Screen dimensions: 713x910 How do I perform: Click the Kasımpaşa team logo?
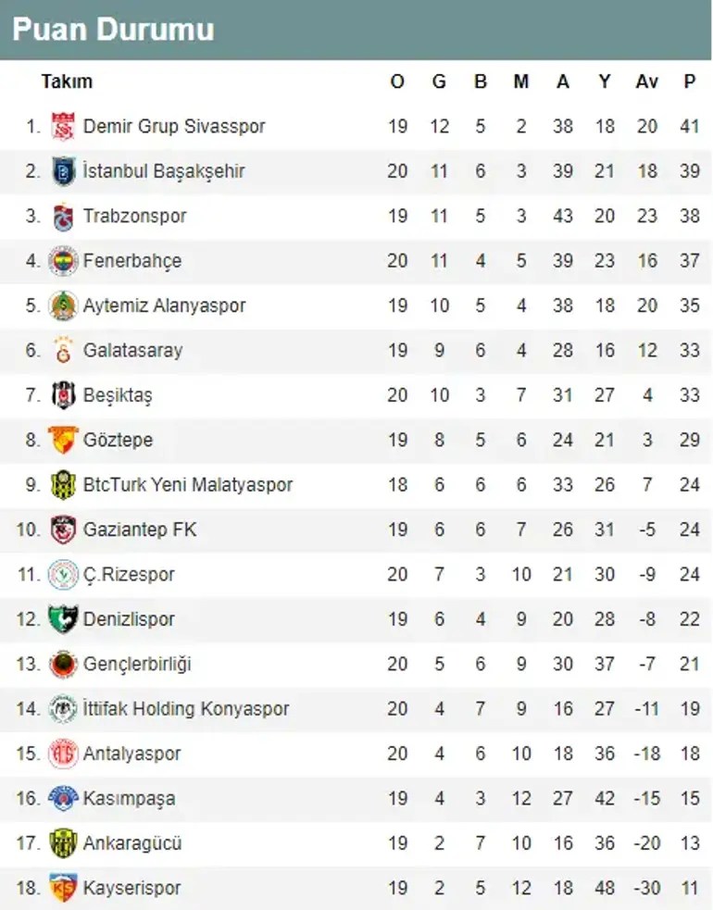63,799
